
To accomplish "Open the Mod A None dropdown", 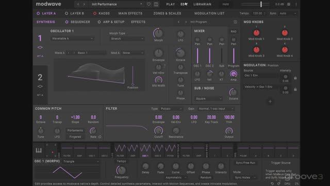I will click(133, 53).
